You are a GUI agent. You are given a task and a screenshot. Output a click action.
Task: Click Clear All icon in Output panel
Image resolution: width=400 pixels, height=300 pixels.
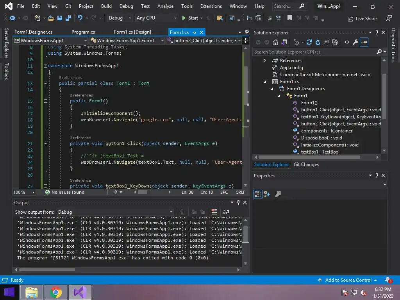(214, 212)
